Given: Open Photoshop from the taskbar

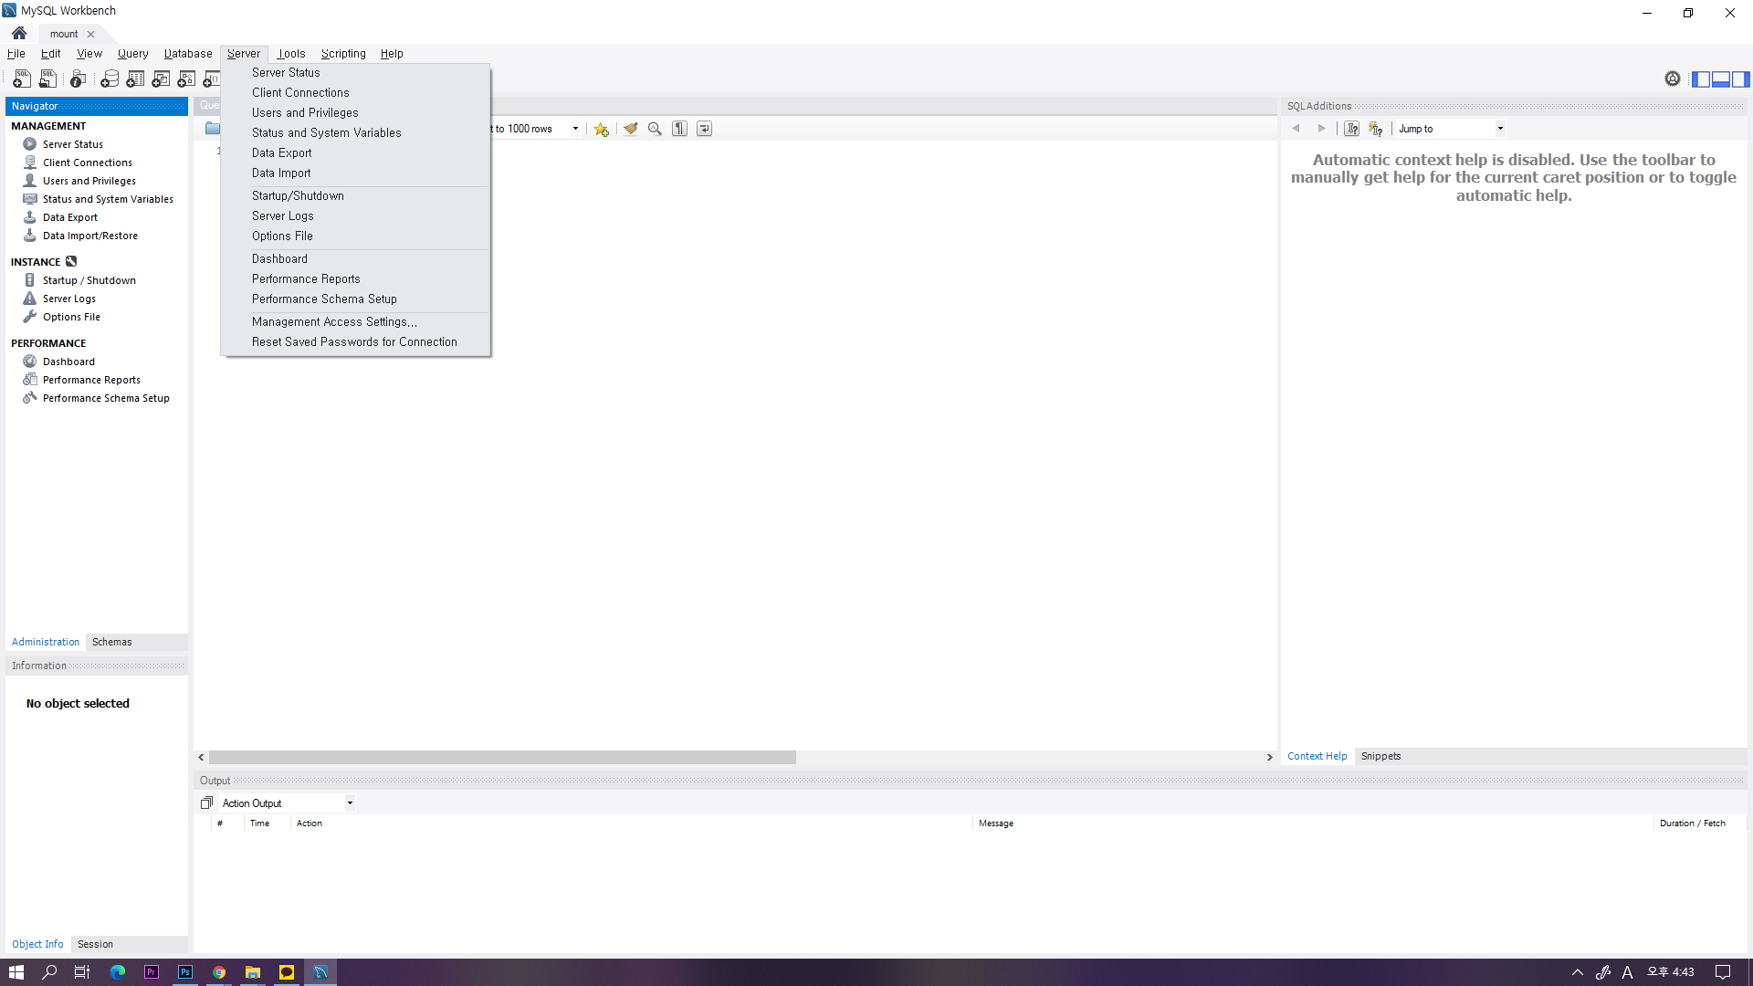Looking at the screenshot, I should (185, 972).
